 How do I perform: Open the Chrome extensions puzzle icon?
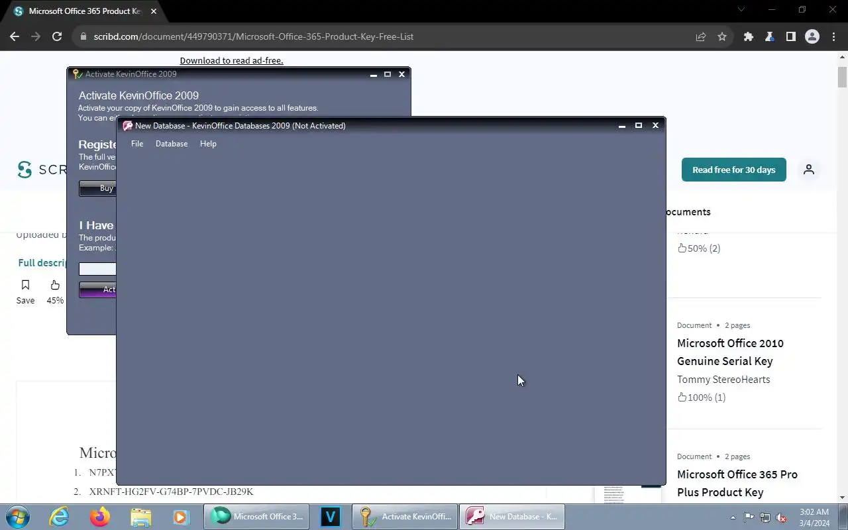click(749, 37)
